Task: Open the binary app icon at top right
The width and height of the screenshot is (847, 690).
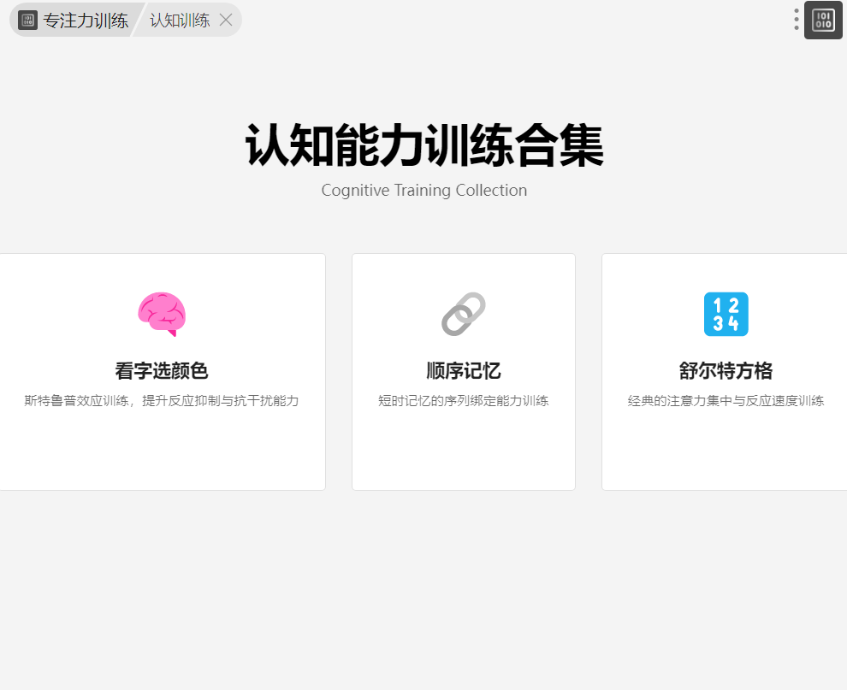Action: 823,20
